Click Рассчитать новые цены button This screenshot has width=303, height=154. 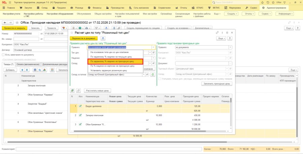97,90
